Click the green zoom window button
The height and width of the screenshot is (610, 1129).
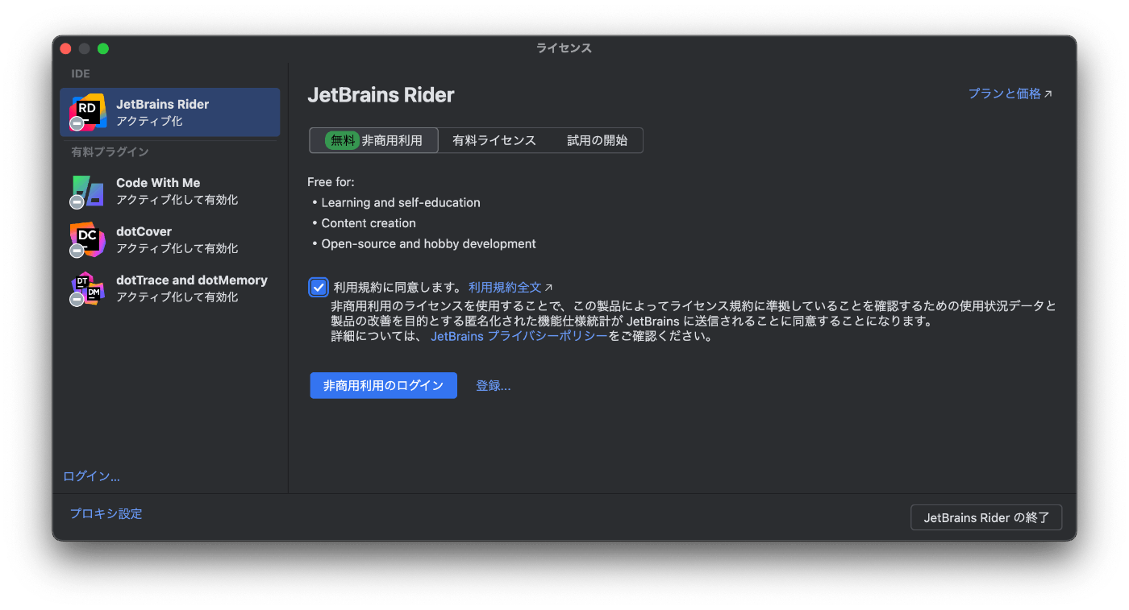click(103, 48)
